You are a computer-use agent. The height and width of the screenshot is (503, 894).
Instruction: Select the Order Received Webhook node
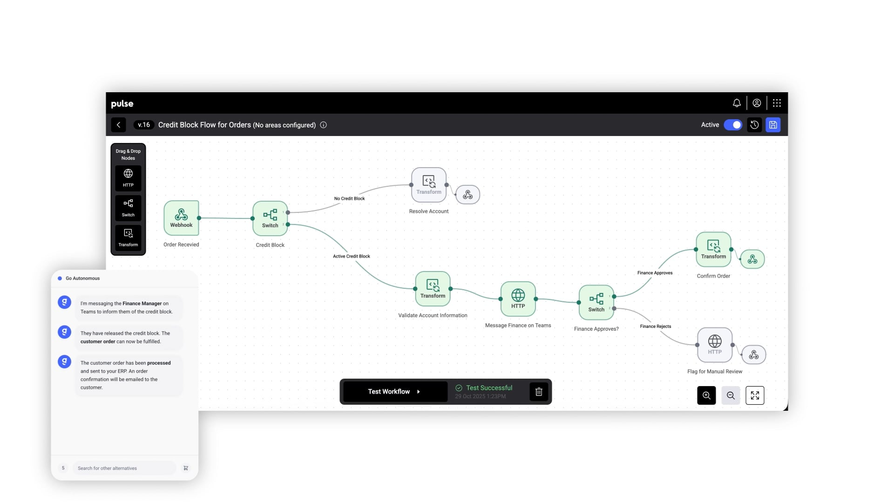pyautogui.click(x=181, y=218)
